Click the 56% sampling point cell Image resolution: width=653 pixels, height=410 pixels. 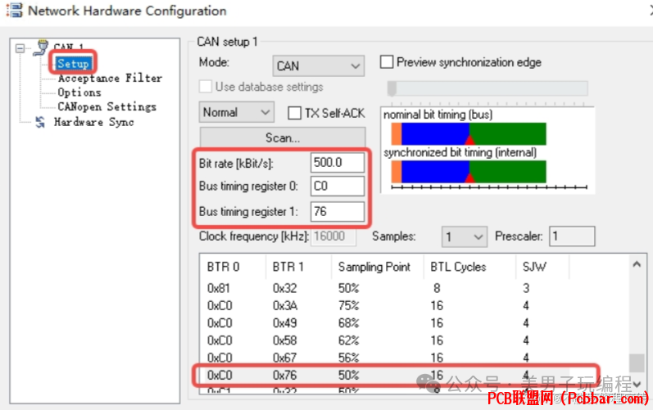(x=348, y=358)
